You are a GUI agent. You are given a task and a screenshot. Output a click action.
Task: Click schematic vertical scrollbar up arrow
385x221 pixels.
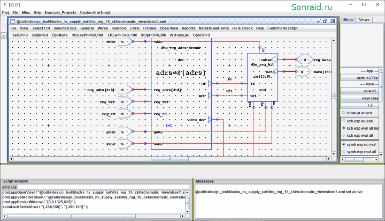[x=333, y=41]
